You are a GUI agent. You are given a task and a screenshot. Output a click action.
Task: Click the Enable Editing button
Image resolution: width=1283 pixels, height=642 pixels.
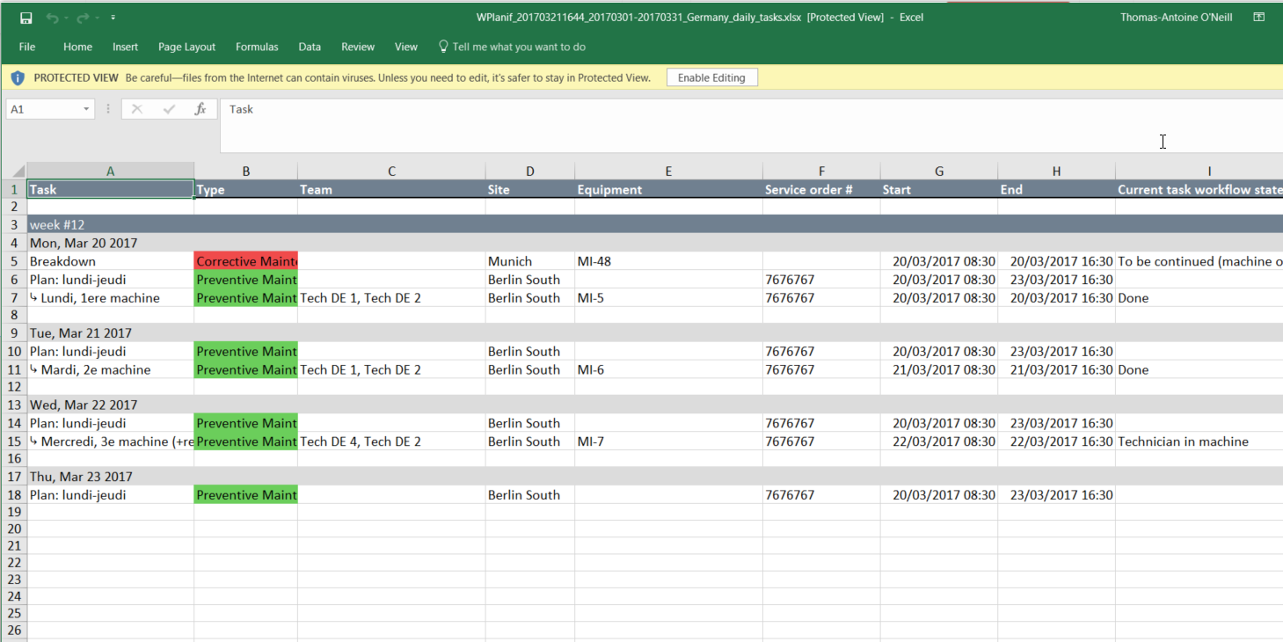[x=711, y=77]
